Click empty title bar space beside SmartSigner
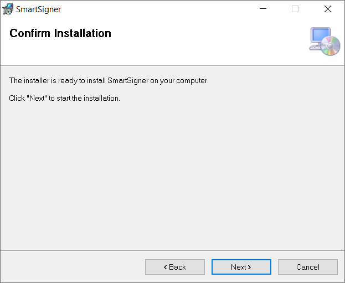 [x=154, y=9]
